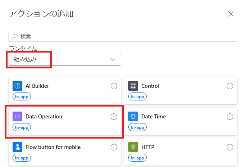This screenshot has height=167, width=244.
Task: Select the AI Builder label
Action: (37, 86)
